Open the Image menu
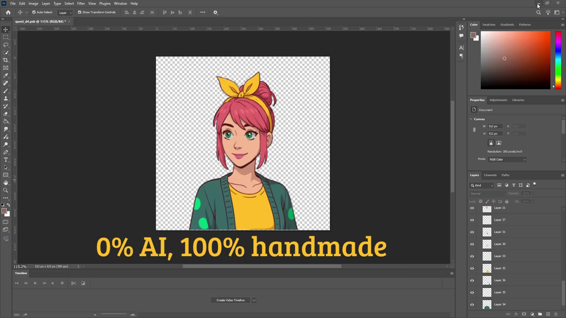 coord(33,3)
